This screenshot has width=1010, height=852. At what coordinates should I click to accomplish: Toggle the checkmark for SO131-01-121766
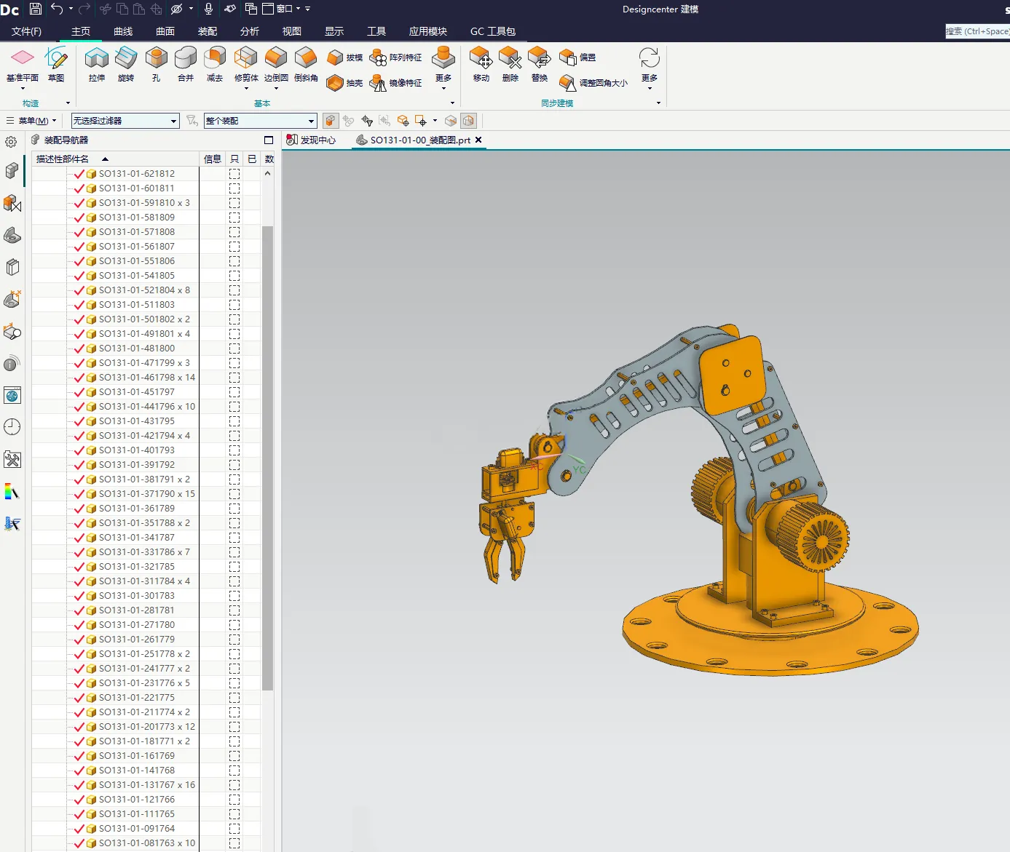click(79, 800)
